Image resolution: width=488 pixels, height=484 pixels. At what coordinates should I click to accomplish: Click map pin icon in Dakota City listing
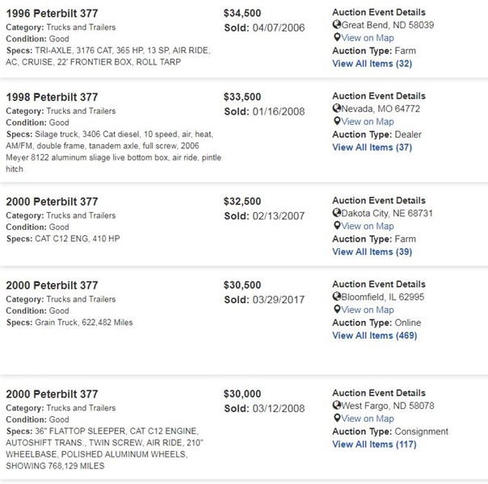tap(337, 226)
